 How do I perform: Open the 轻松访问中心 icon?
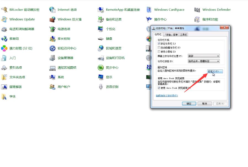pos(53,48)
